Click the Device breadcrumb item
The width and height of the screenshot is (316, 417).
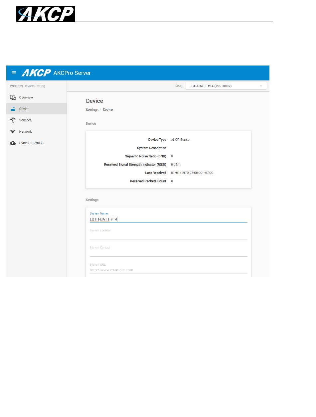tap(108, 110)
